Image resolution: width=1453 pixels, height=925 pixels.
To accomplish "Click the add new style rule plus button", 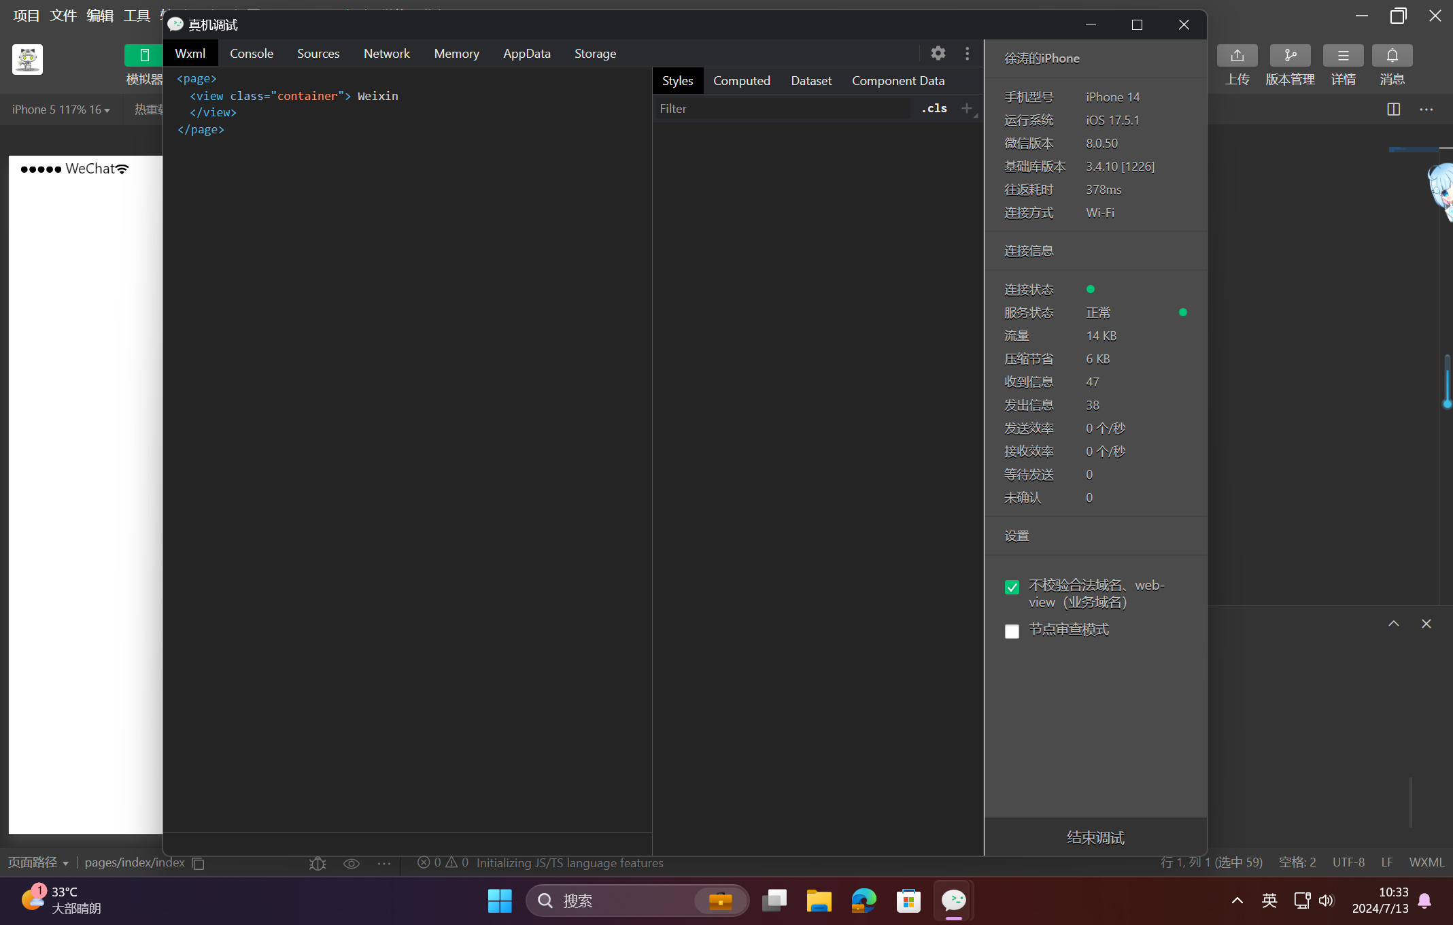I will coord(966,108).
